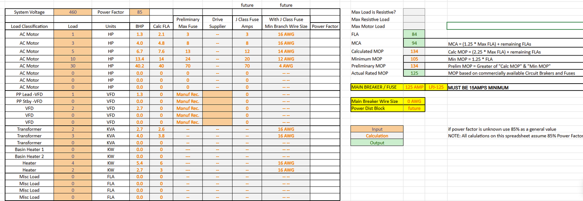The height and width of the screenshot is (201, 583).
Task: Click the Preliminary Max Fuse value 13
Action: 188,51
